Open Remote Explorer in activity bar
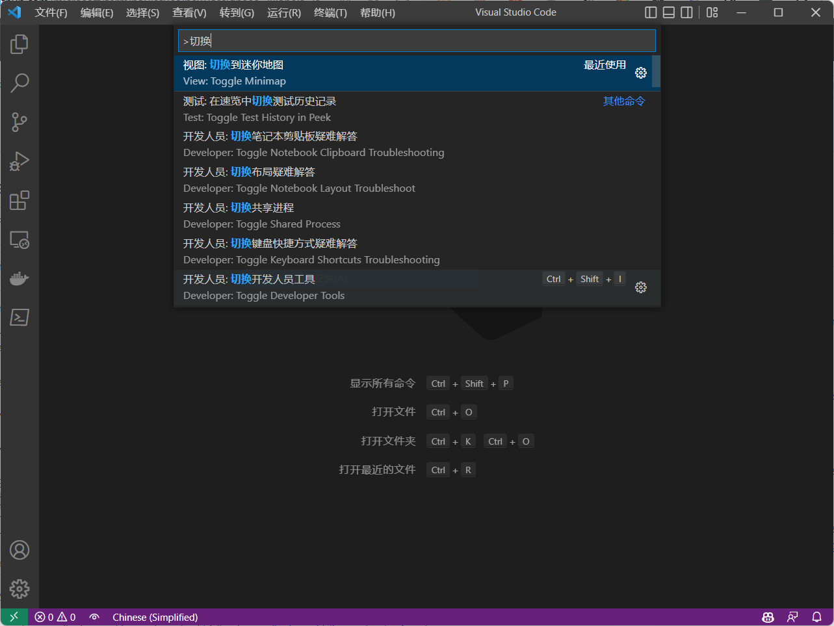Viewport: 834px width, 626px height. (x=20, y=239)
